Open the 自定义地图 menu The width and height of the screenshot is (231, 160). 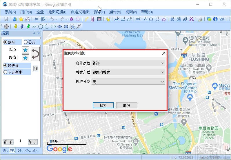[80, 12]
